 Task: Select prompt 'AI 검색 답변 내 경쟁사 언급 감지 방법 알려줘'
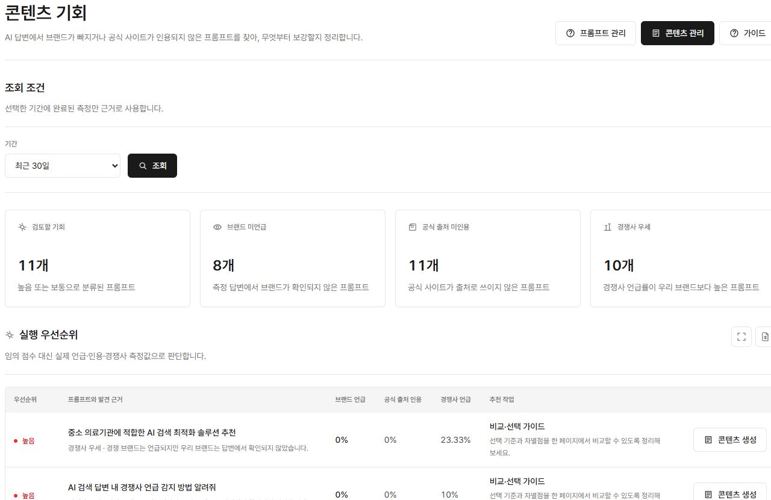142,487
